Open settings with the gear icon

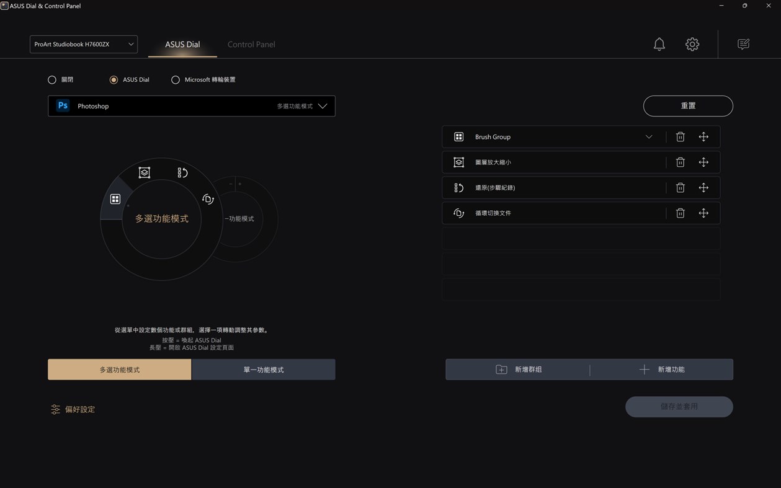click(692, 44)
